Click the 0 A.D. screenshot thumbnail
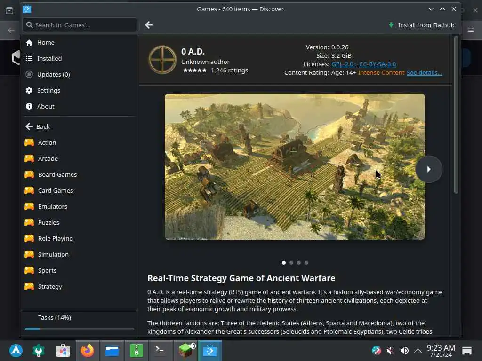 tap(295, 167)
